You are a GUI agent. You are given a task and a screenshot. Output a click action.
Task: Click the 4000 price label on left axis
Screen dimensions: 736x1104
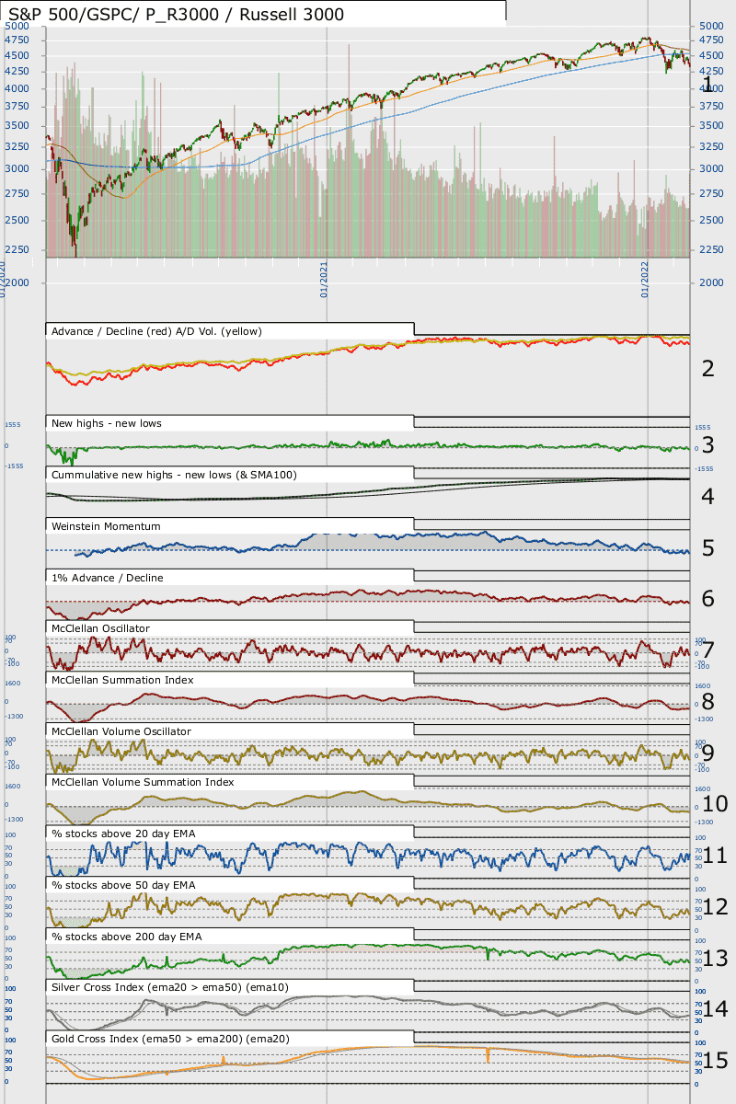point(17,88)
